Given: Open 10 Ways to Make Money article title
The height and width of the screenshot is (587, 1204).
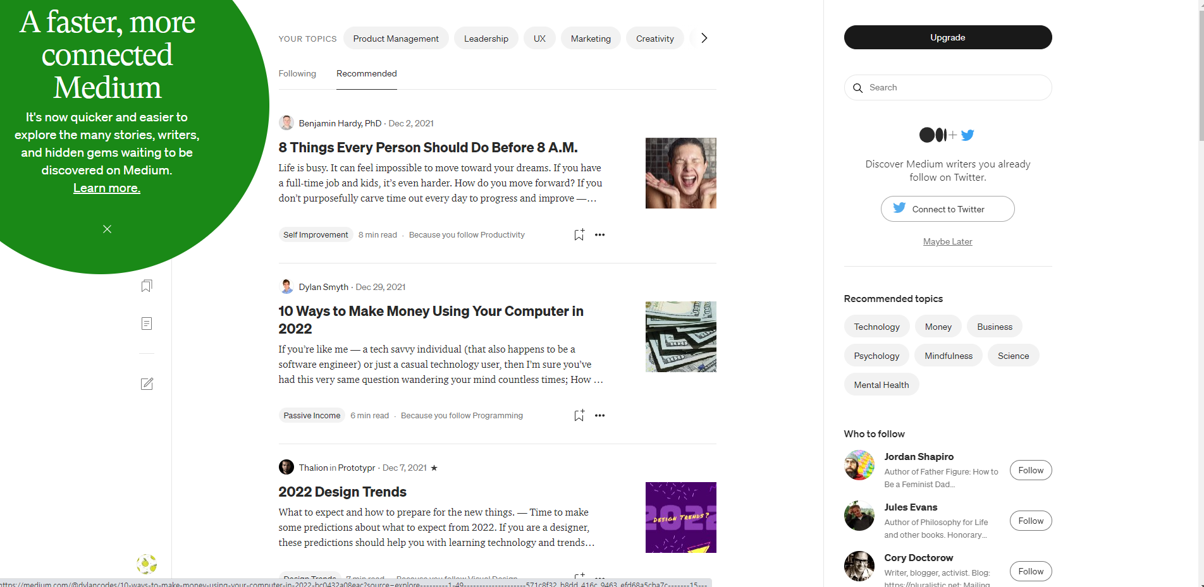Looking at the screenshot, I should click(x=431, y=320).
